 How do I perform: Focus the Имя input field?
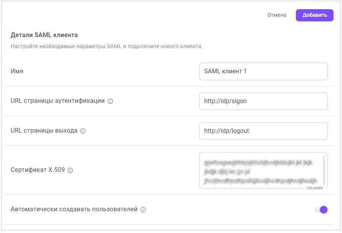click(x=263, y=71)
